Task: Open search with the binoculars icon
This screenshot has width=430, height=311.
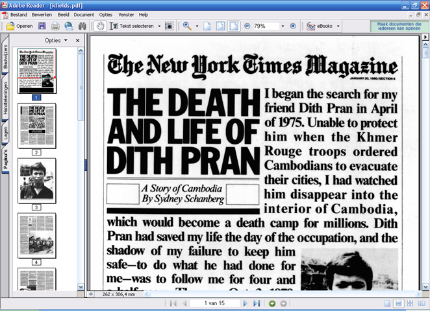Action: [82, 27]
